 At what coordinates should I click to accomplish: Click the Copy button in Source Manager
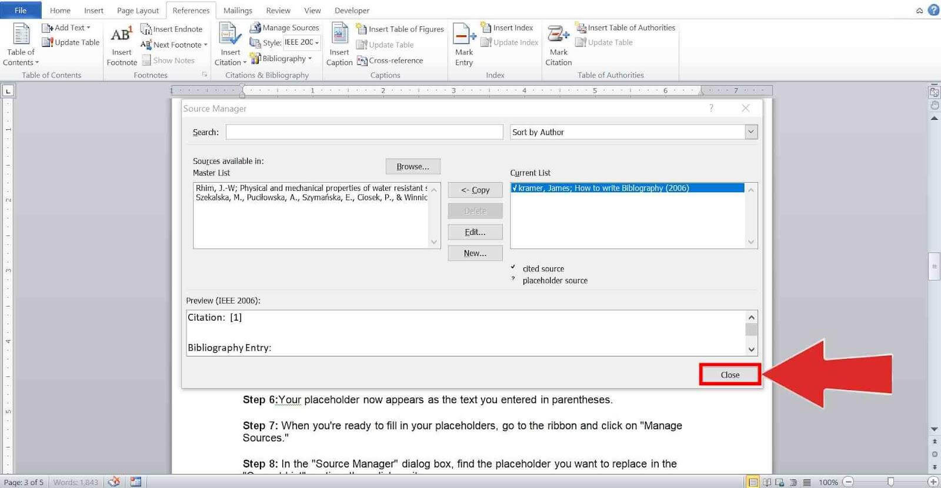point(475,190)
